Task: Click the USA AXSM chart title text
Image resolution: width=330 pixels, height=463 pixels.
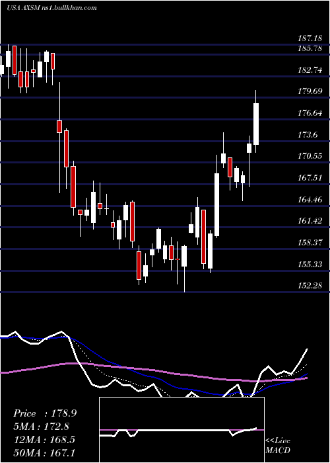Action: pyautogui.click(x=52, y=8)
